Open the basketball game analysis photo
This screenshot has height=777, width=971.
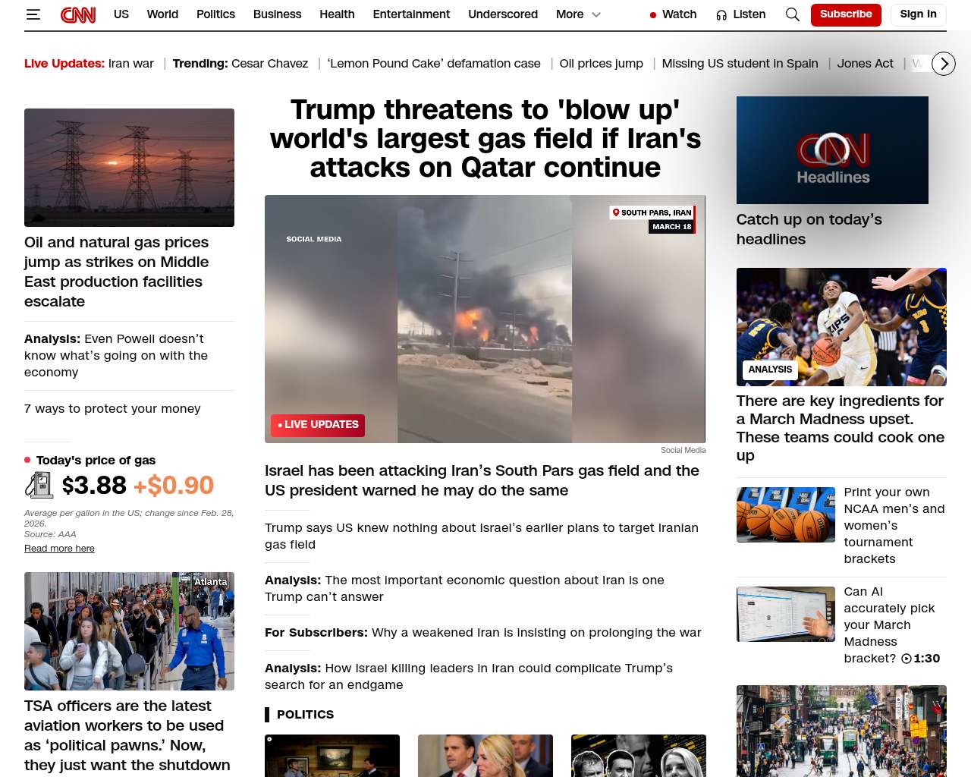click(841, 327)
